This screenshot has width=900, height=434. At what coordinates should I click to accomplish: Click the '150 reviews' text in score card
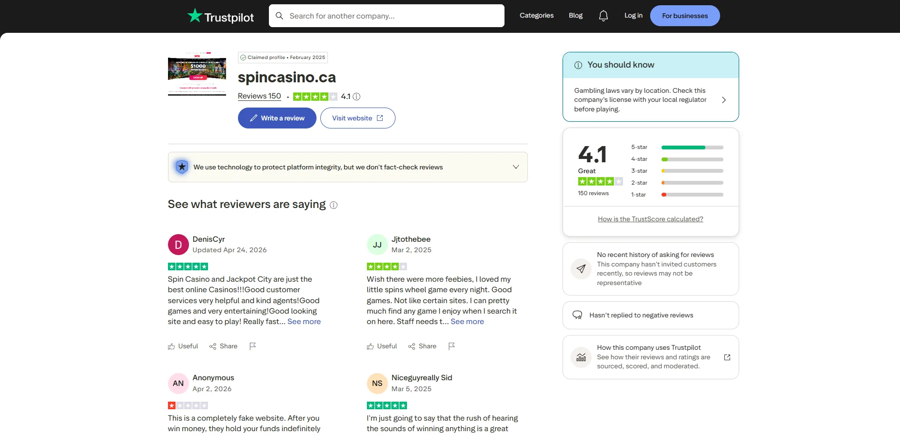pyautogui.click(x=593, y=193)
